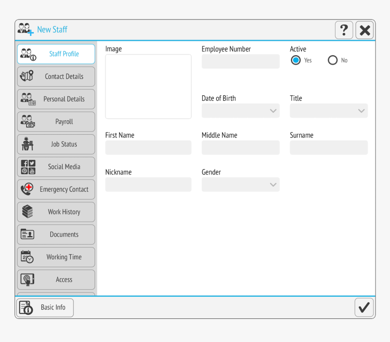This screenshot has height=342, width=390.
Task: Click the Documents ID card icon
Action: pos(28,235)
